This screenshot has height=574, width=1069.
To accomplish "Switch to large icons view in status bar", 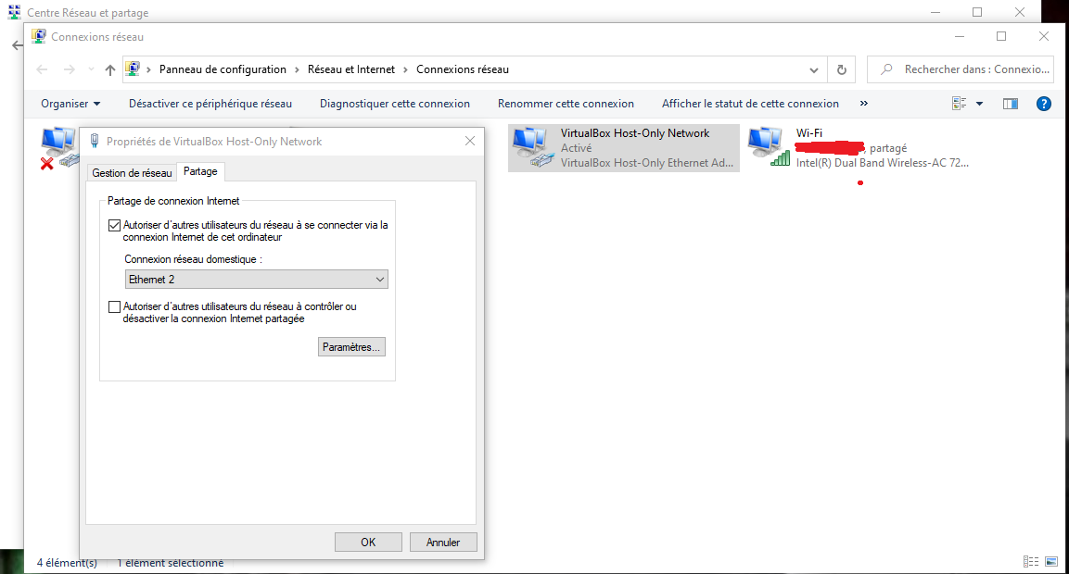I will pyautogui.click(x=1051, y=562).
